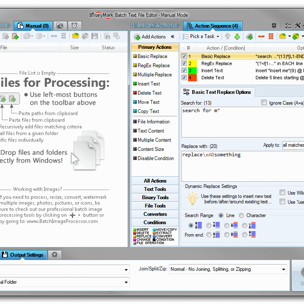This screenshot has width=304, height=304.
Task: Select the first radio button after 'From end:'
Action: point(209,235)
